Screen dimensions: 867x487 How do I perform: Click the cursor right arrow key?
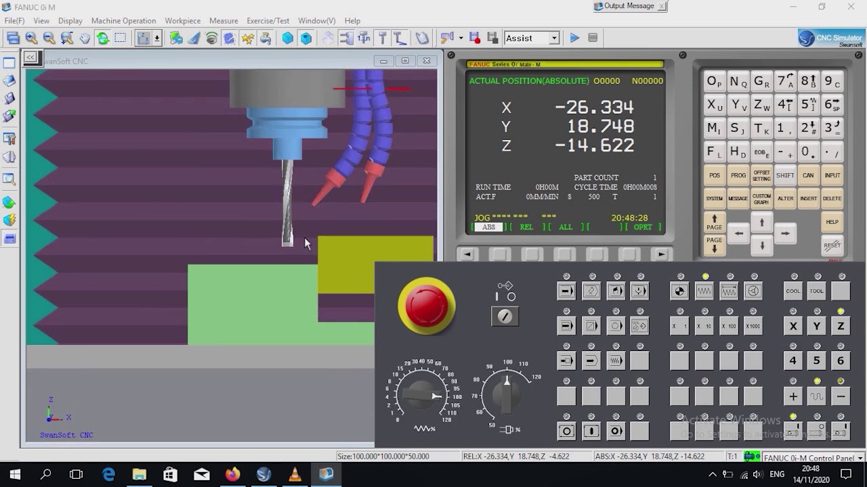785,233
